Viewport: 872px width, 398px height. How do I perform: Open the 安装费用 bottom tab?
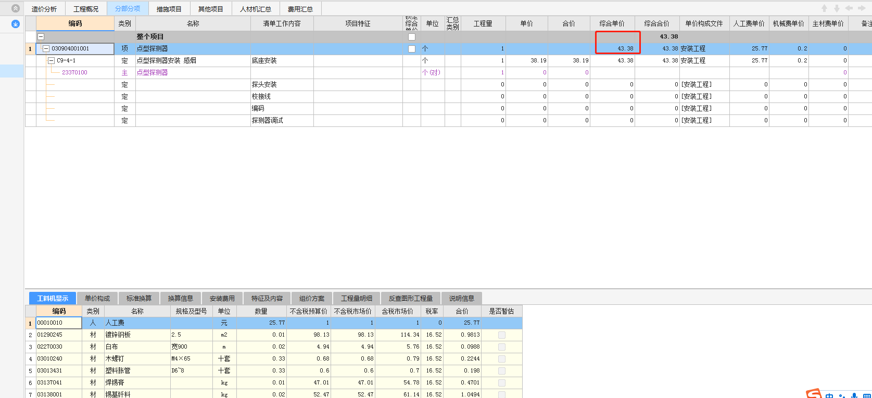(222, 298)
